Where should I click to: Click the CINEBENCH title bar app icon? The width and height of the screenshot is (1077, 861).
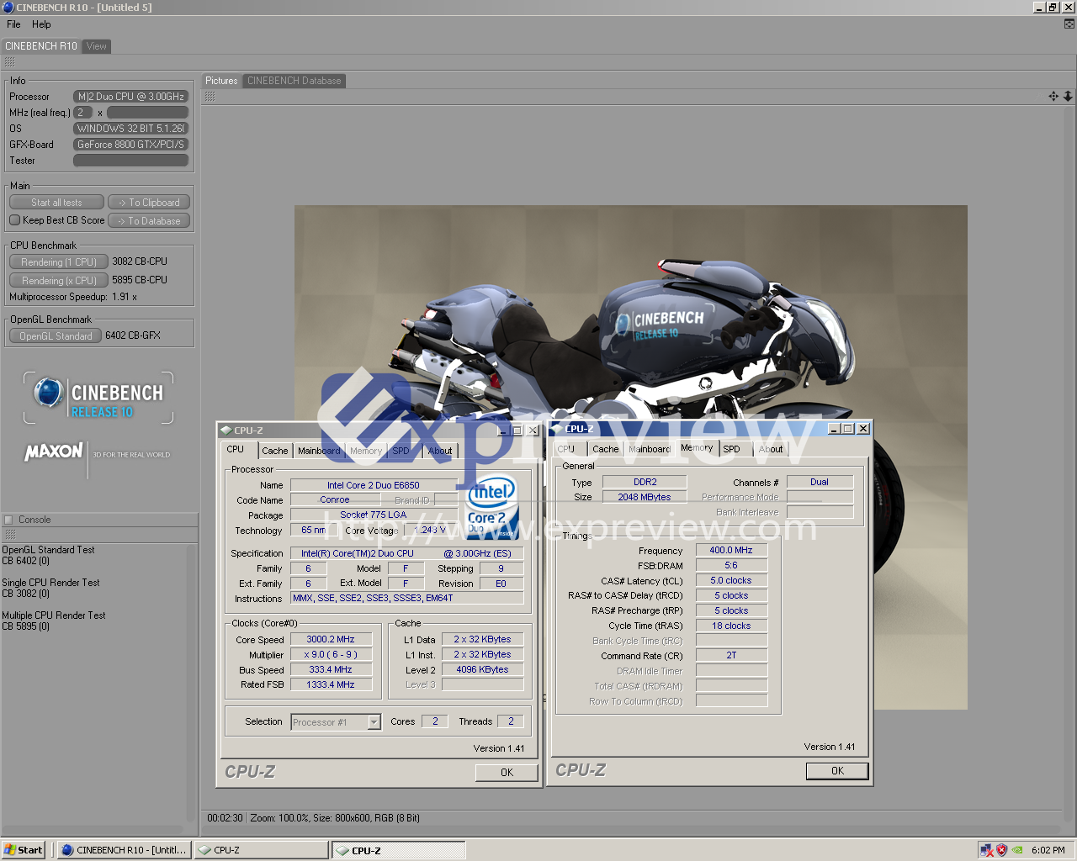pos(8,7)
